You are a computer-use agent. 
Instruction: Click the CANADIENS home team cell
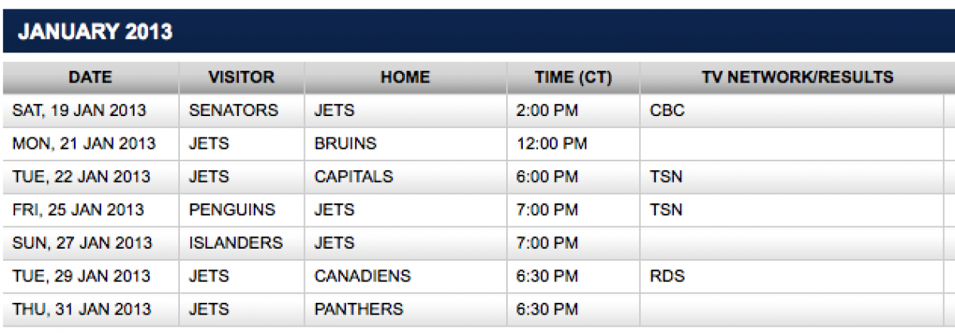coord(362,277)
